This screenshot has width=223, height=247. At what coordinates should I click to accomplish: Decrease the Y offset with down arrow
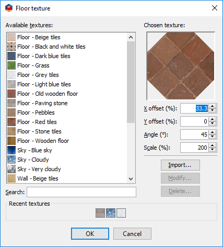[x=213, y=124]
